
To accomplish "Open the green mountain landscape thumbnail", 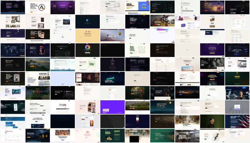I will pyautogui.click(x=38, y=64).
